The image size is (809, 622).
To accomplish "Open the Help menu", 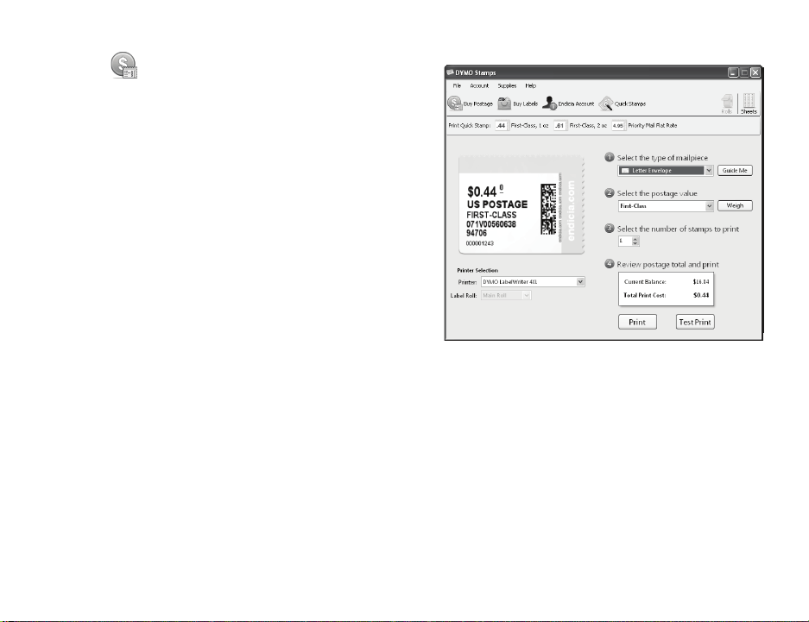I will [x=530, y=86].
